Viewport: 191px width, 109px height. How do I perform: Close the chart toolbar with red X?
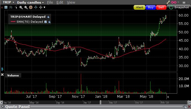[2, 7]
